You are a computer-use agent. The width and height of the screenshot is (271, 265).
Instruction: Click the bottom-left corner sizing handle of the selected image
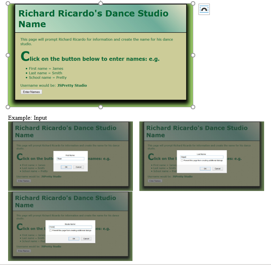[x=8, y=107]
